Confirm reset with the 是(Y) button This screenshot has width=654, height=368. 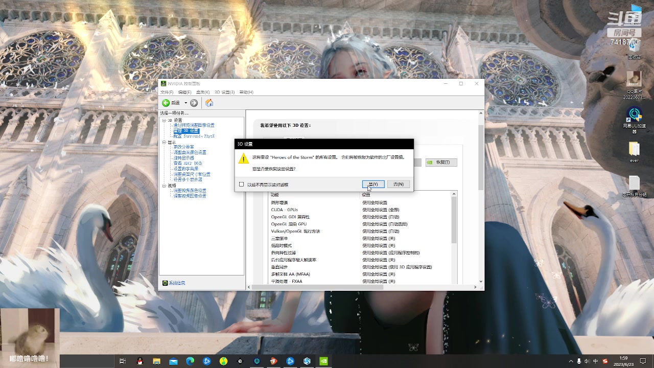[373, 184]
